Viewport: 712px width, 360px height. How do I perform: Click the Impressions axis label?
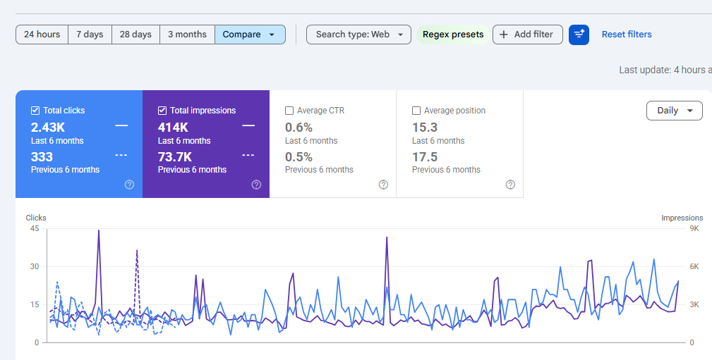pyautogui.click(x=682, y=218)
